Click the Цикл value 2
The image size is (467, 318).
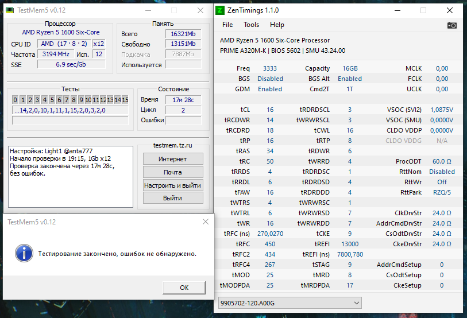click(x=183, y=110)
